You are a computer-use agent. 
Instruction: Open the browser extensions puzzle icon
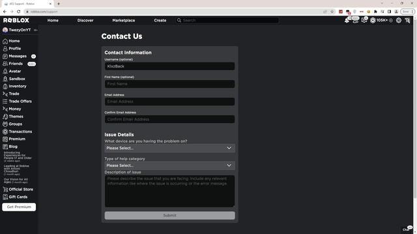pyautogui.click(x=375, y=12)
